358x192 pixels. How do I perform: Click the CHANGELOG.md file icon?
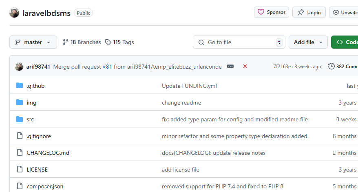tap(20, 152)
